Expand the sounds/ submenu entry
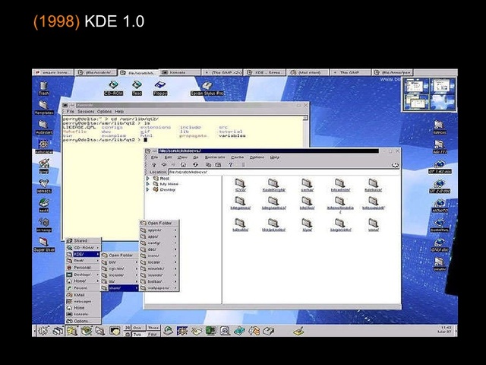The height and width of the screenshot is (365, 486). 159,275
